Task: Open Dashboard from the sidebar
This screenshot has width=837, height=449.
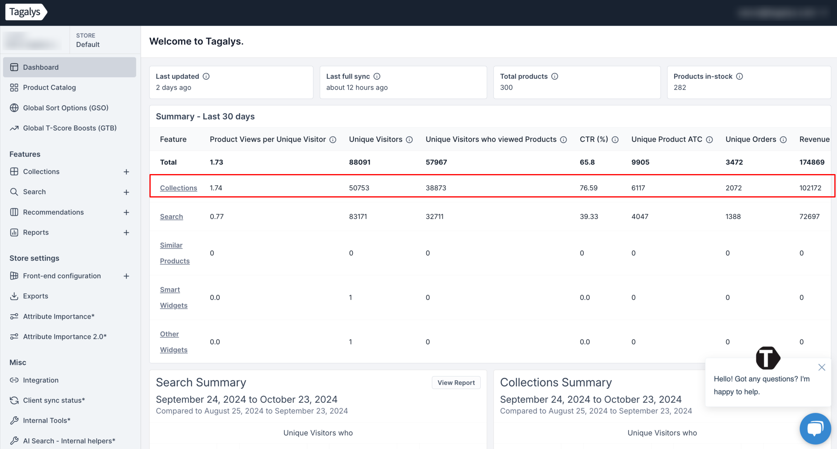Action: click(69, 67)
